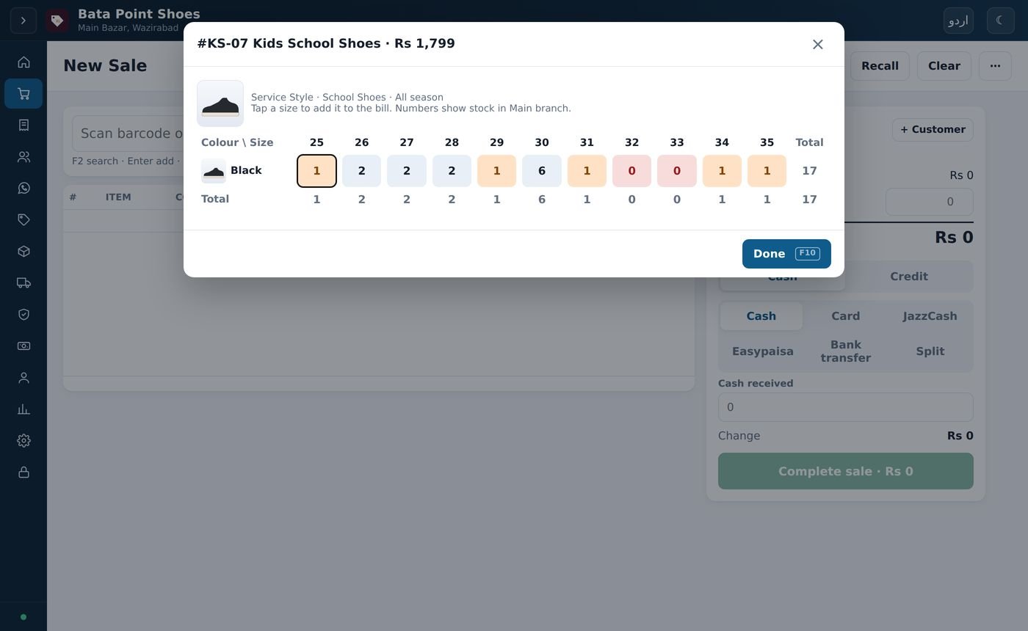Open the reports bar chart icon

click(23, 409)
